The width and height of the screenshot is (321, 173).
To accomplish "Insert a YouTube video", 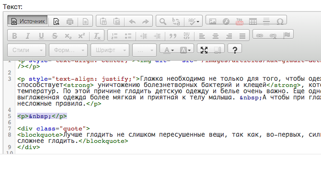I will click(240, 21).
